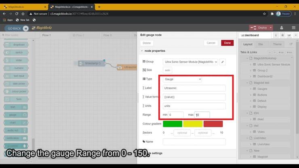Click the Cancel button
299x168 pixels.
coord(211,43)
